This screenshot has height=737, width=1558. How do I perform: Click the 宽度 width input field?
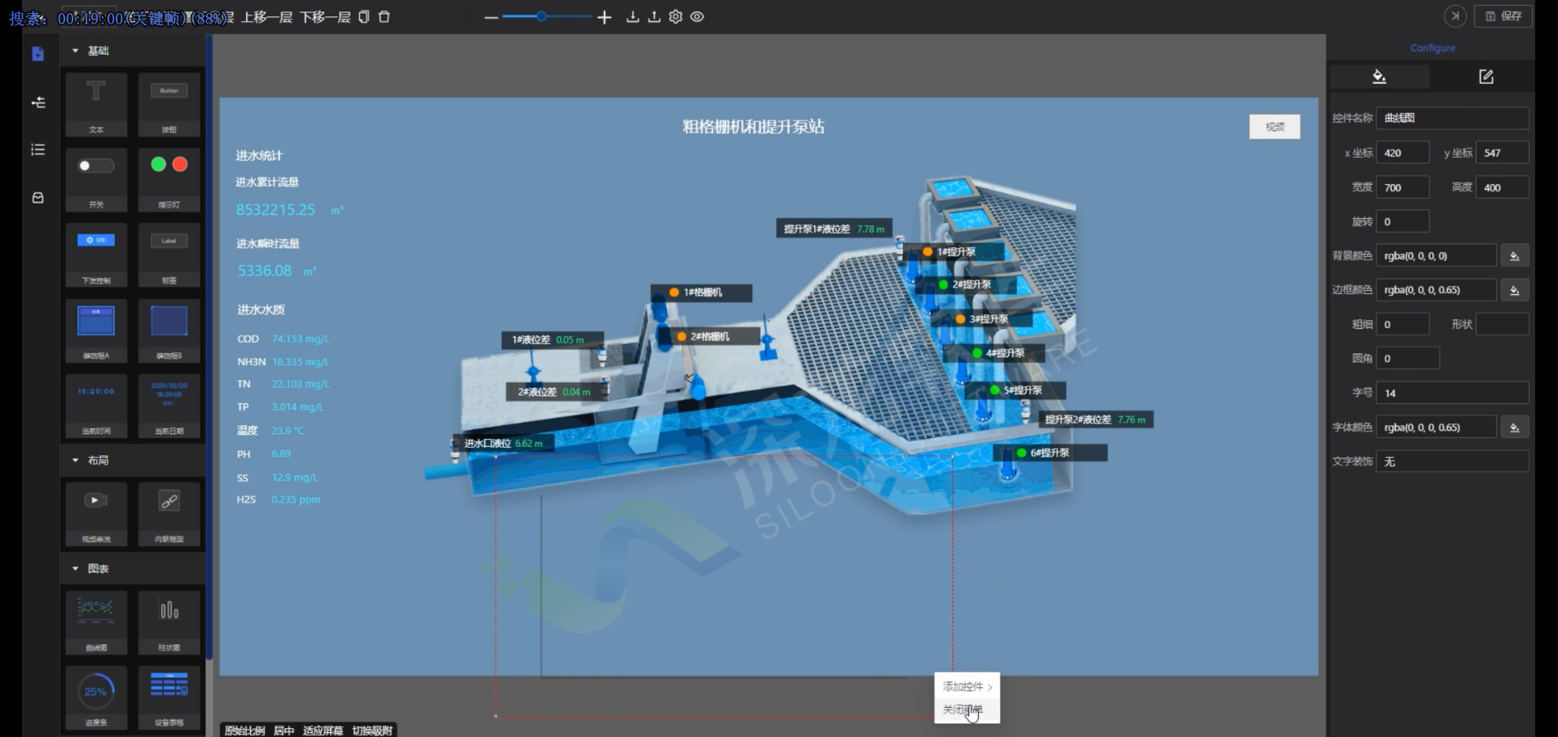click(1402, 187)
